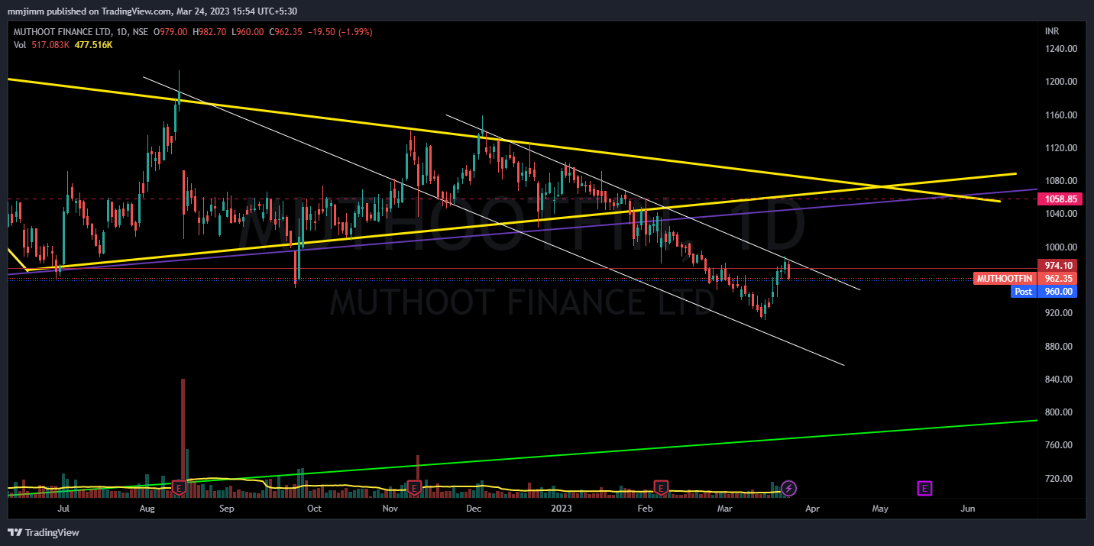Click the 1200.00 price axis label
This screenshot has height=546, width=1094.
click(1061, 82)
